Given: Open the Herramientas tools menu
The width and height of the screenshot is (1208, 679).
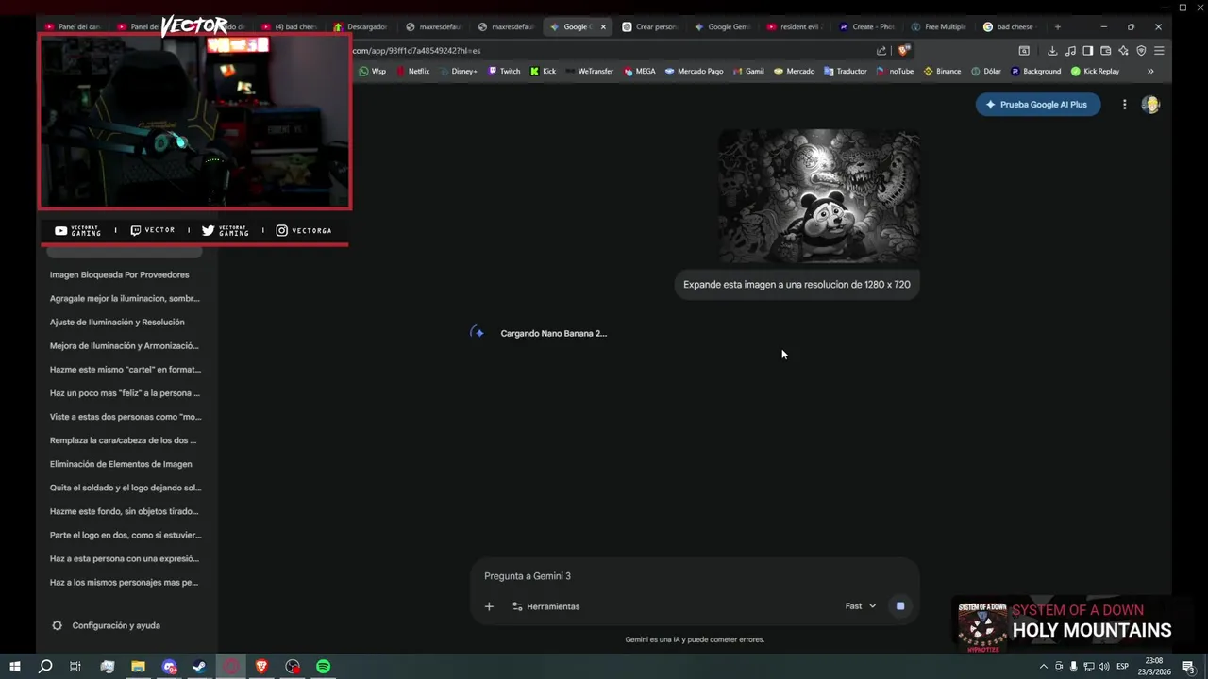Looking at the screenshot, I should tap(545, 606).
